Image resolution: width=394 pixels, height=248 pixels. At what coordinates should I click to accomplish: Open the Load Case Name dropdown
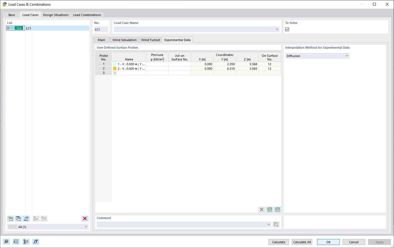277,29
